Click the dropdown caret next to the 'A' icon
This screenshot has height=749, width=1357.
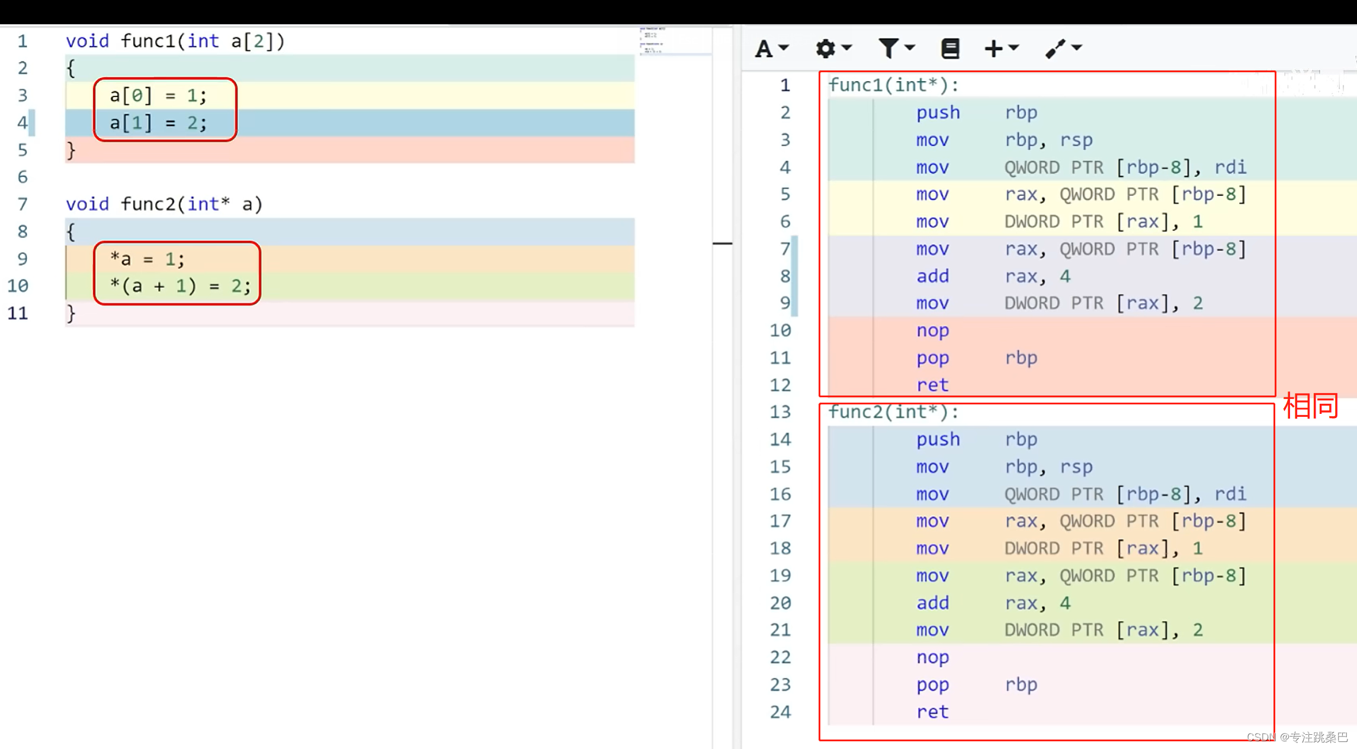pyautogui.click(x=784, y=47)
